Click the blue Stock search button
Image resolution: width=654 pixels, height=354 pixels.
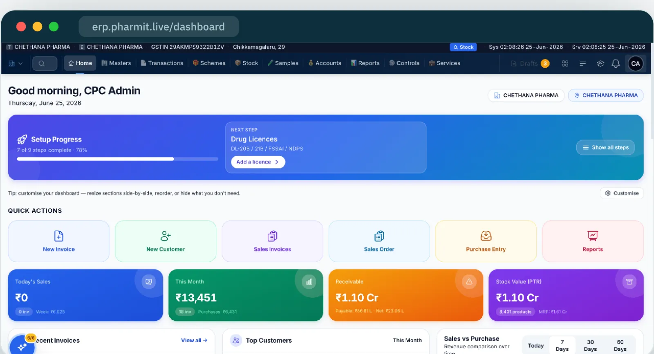tap(464, 47)
